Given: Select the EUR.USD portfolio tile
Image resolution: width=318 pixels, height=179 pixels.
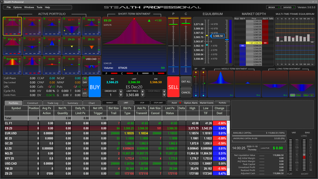Looking at the screenshot, I should tap(12, 66).
